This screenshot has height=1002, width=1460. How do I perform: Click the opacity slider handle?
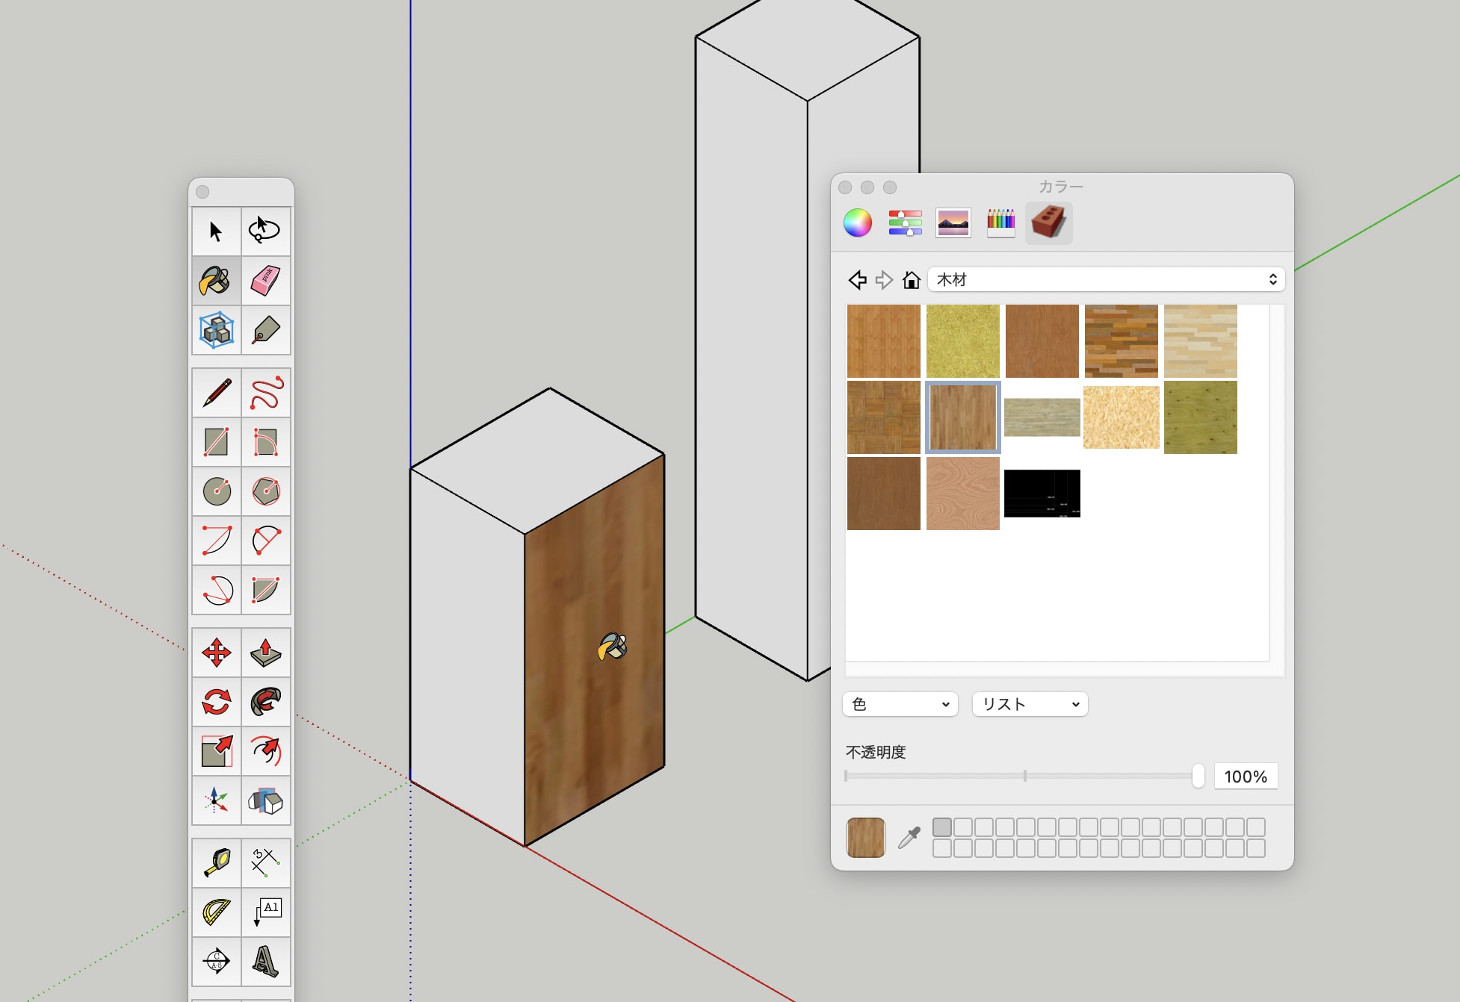1198,776
